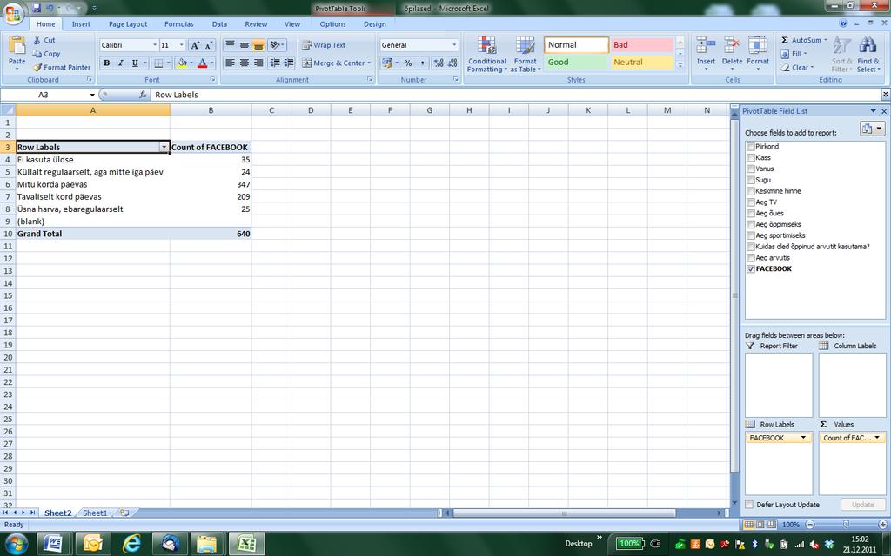This screenshot has width=891, height=556.
Task: Click the insert function fx icon
Action: [144, 95]
